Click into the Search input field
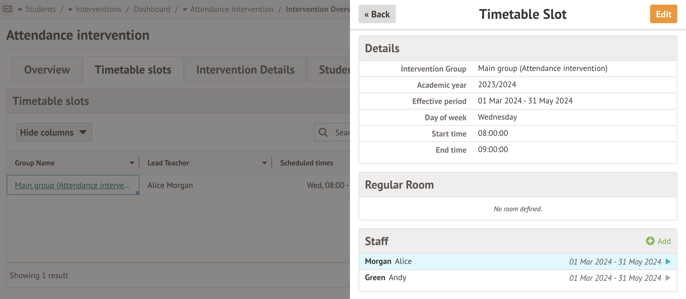 (342, 132)
